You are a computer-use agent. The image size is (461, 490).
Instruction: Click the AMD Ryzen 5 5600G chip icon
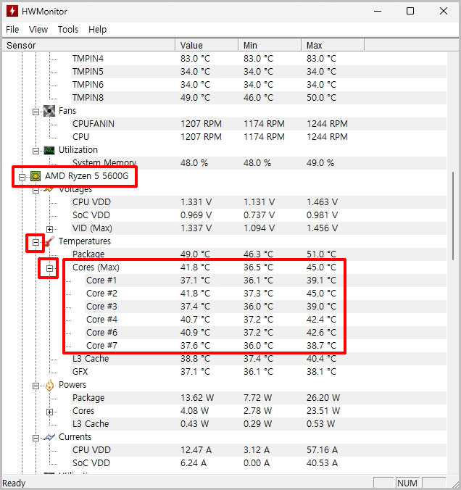pyautogui.click(x=36, y=176)
